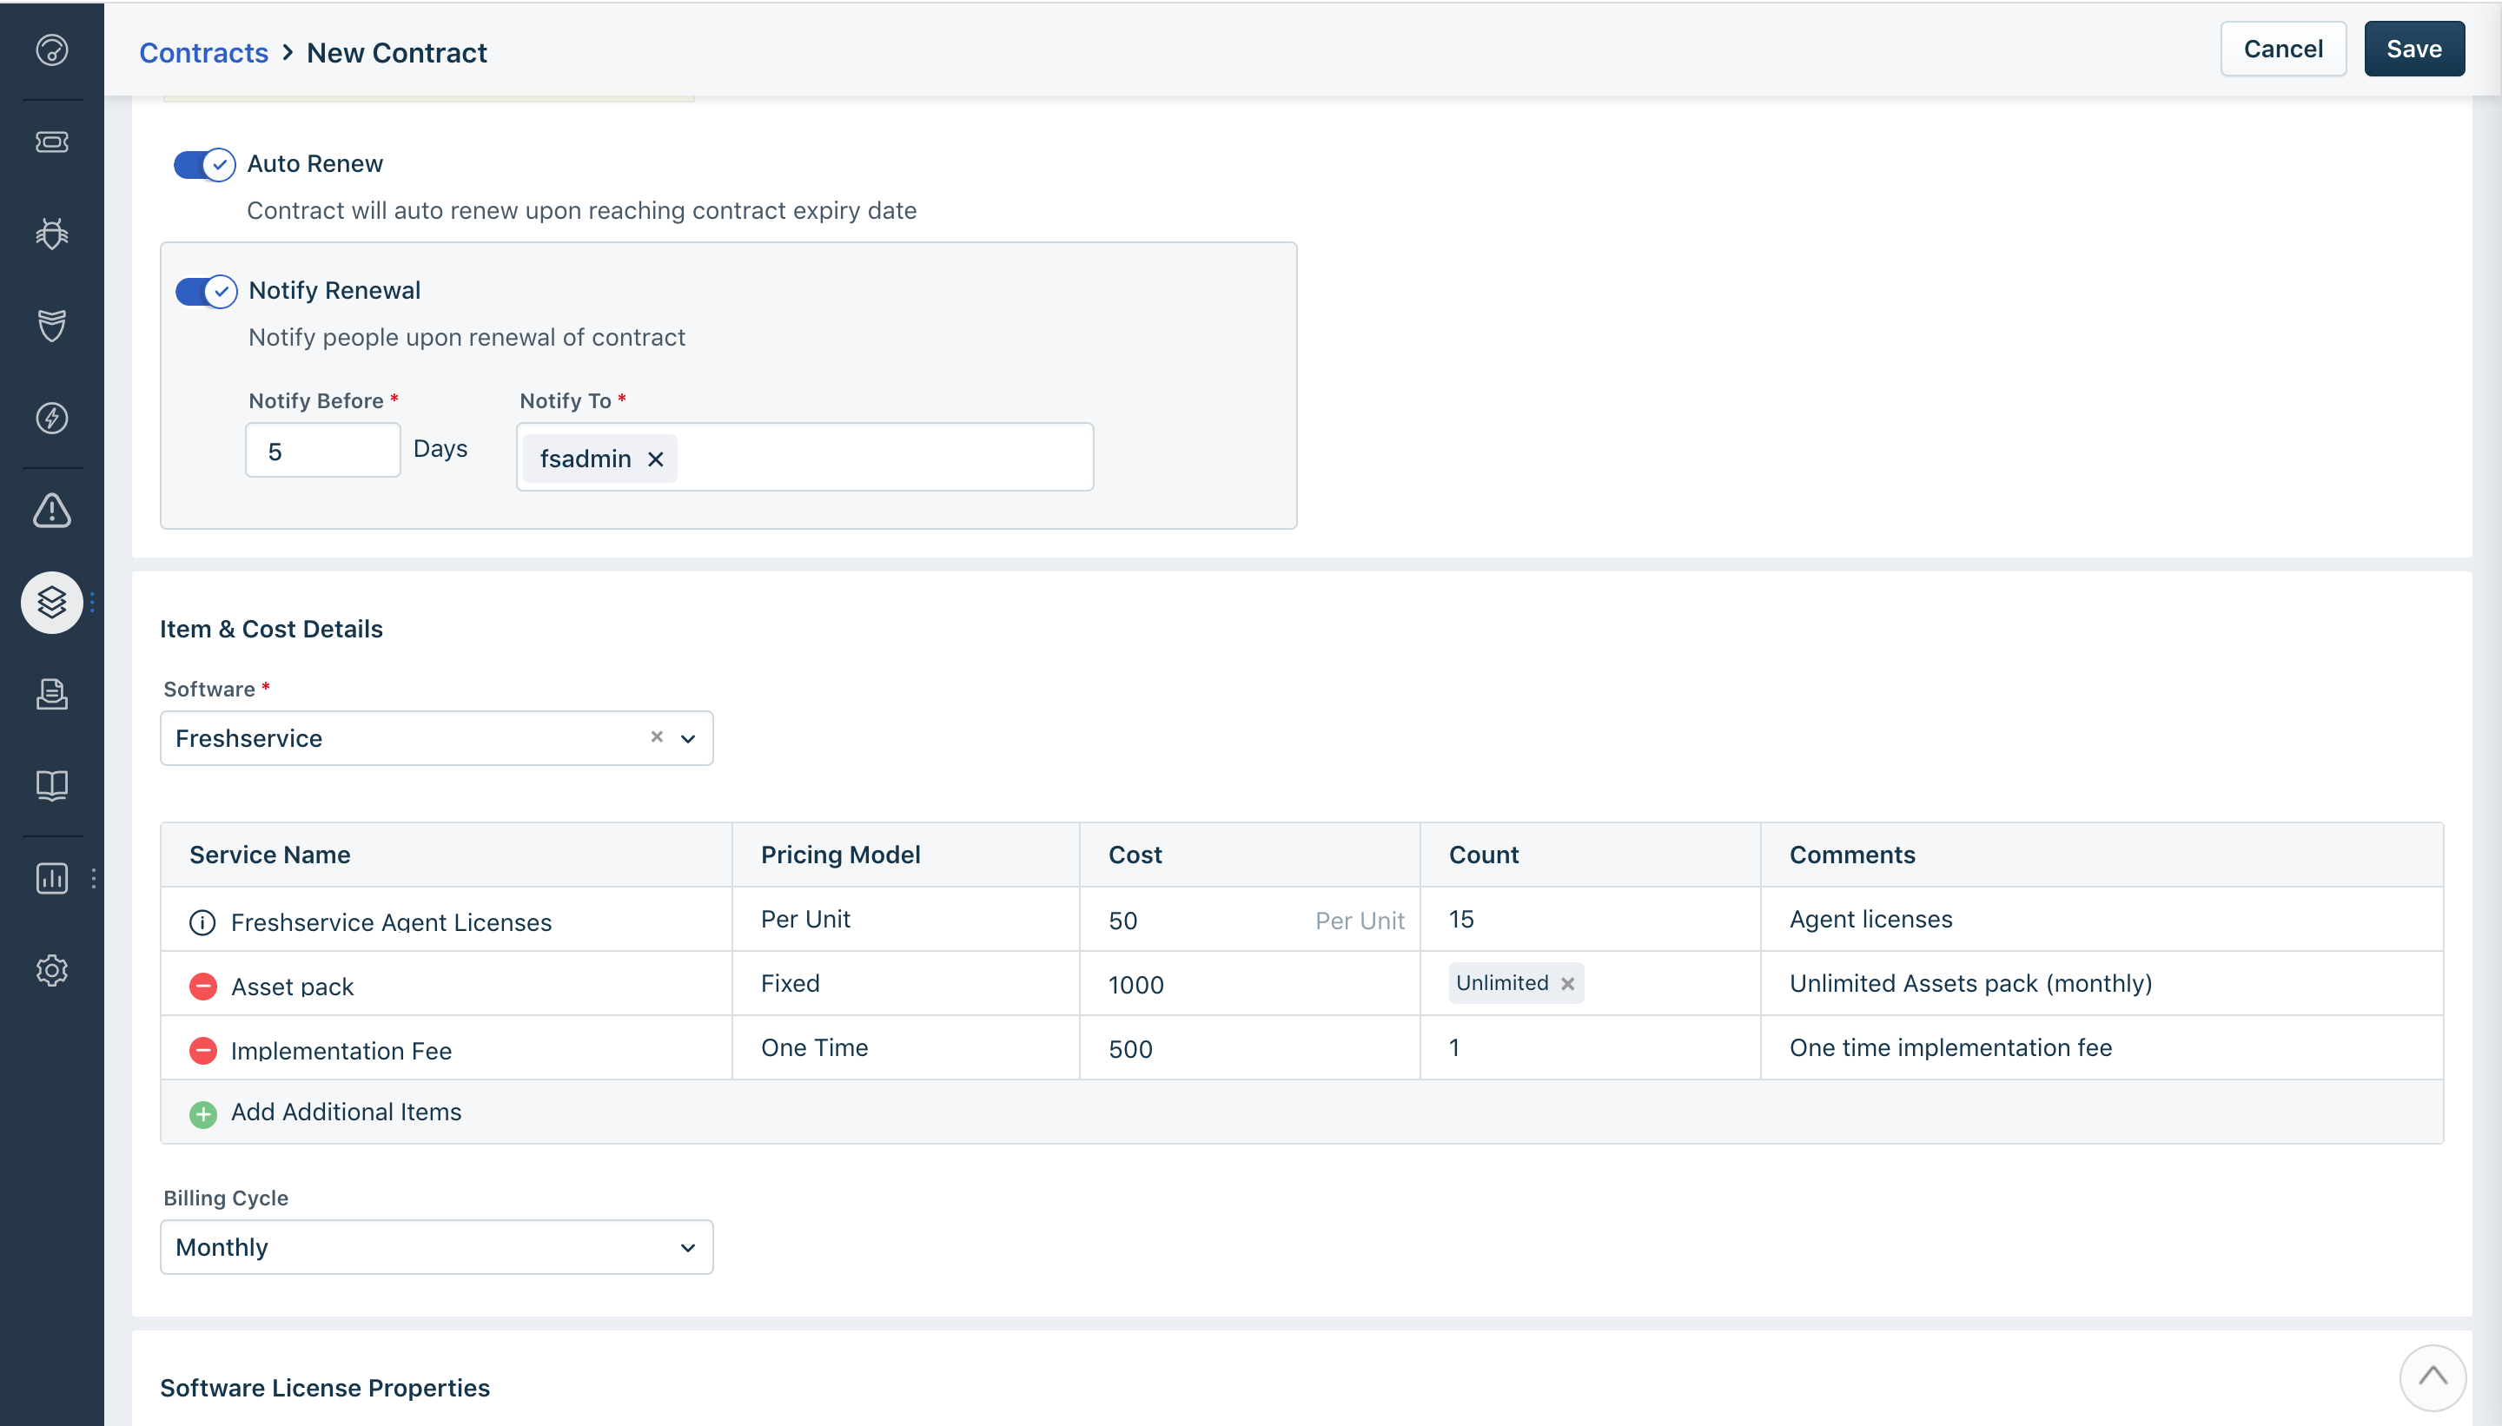Expand the Software dropdown
This screenshot has height=1426, width=2502.
(x=688, y=738)
